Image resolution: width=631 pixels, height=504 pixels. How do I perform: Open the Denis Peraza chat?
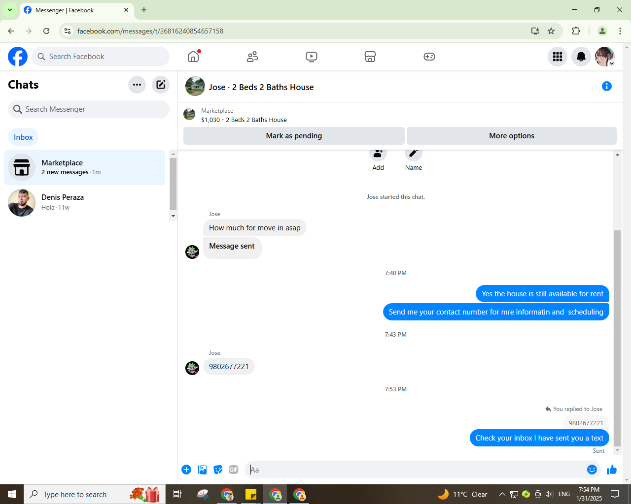click(84, 202)
